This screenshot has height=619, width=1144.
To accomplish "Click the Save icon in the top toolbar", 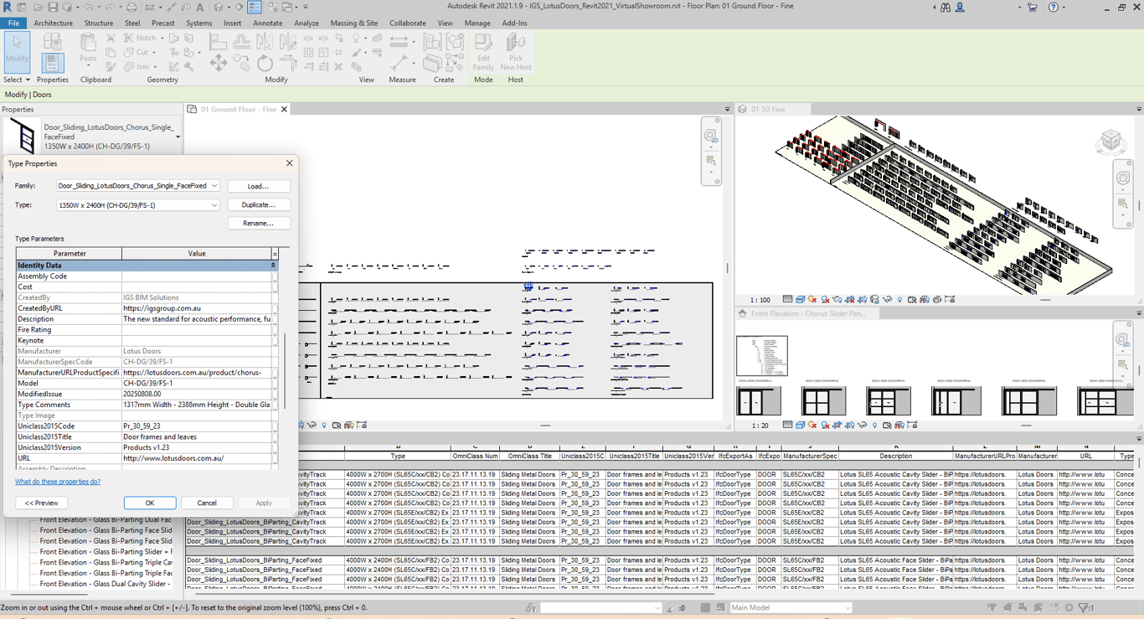I will point(54,8).
